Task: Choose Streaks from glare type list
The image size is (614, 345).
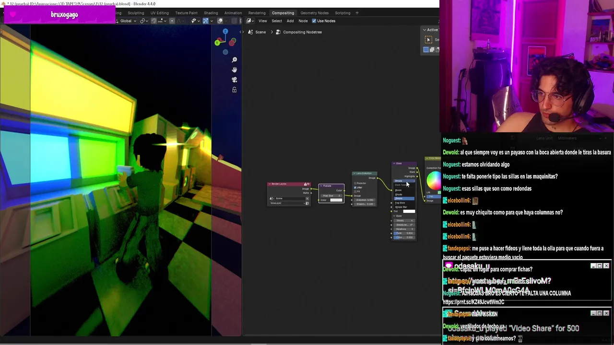Action: 404,199
